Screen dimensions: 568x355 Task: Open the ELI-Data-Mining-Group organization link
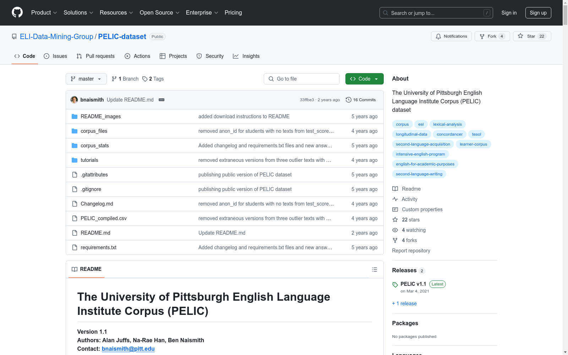tap(56, 37)
